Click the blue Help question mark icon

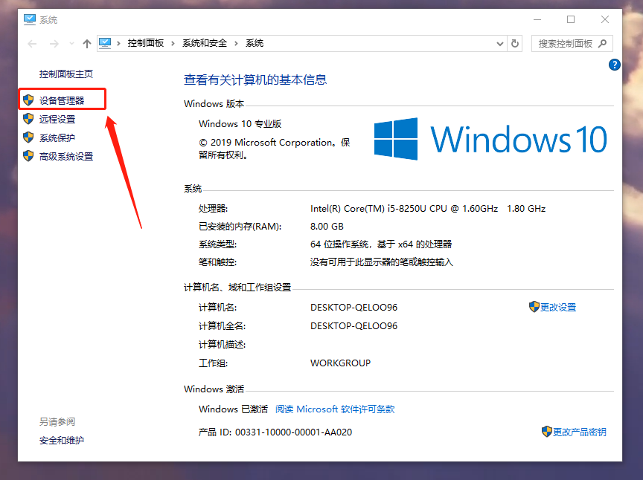(614, 65)
